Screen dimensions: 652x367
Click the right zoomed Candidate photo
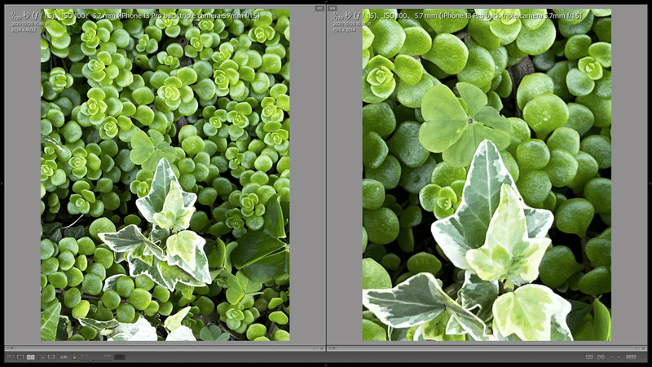coord(487,175)
